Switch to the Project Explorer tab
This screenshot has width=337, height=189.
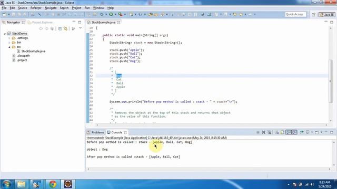click(x=40, y=22)
